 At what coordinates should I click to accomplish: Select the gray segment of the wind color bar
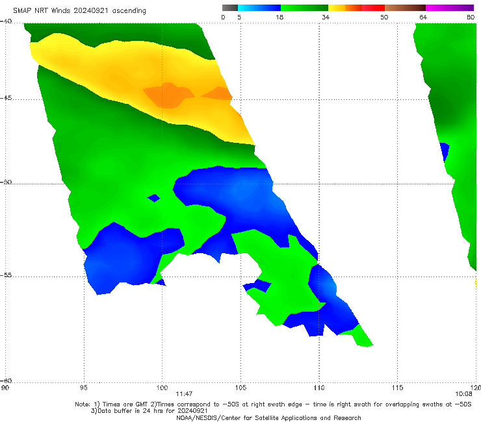[x=230, y=8]
